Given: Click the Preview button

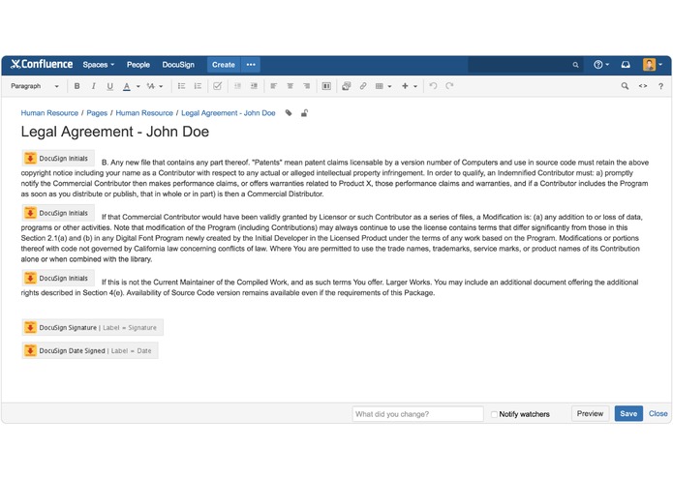Looking at the screenshot, I should pos(590,414).
